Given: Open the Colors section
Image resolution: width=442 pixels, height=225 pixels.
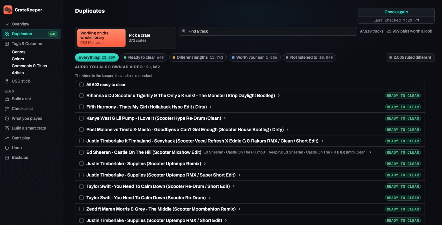Looking at the screenshot, I should point(18,59).
